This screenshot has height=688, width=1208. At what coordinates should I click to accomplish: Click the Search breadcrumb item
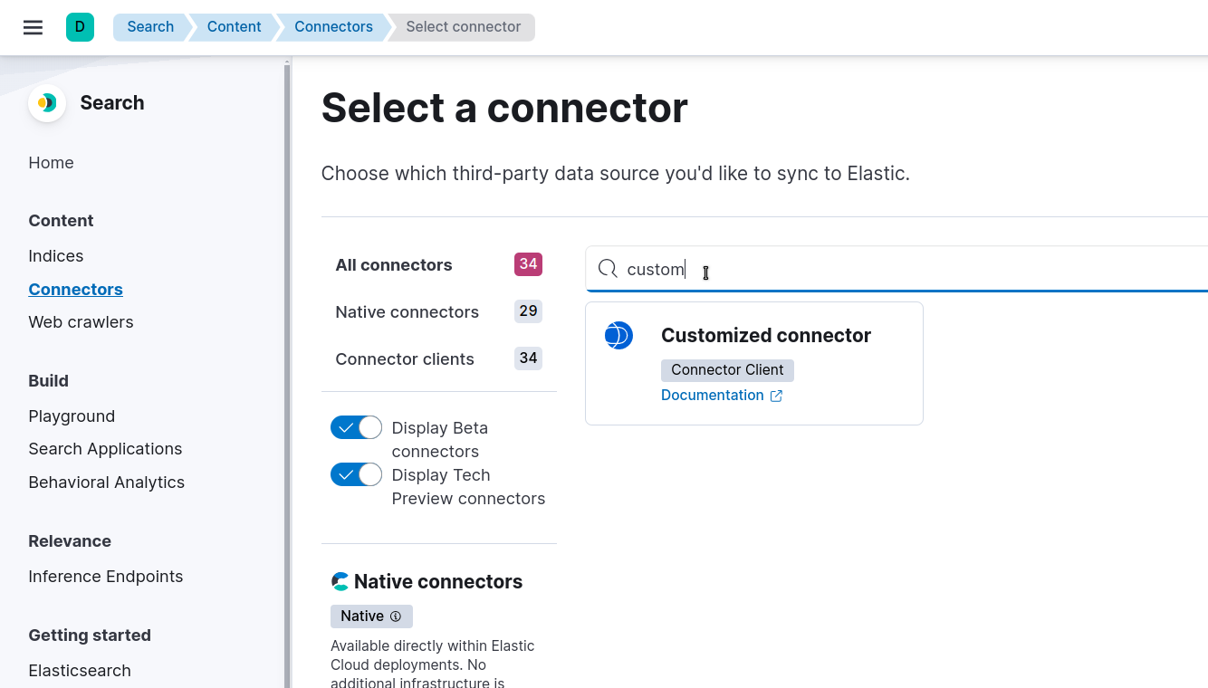(x=149, y=27)
